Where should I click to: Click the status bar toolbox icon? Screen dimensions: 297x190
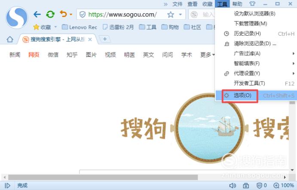[x=246, y=185]
